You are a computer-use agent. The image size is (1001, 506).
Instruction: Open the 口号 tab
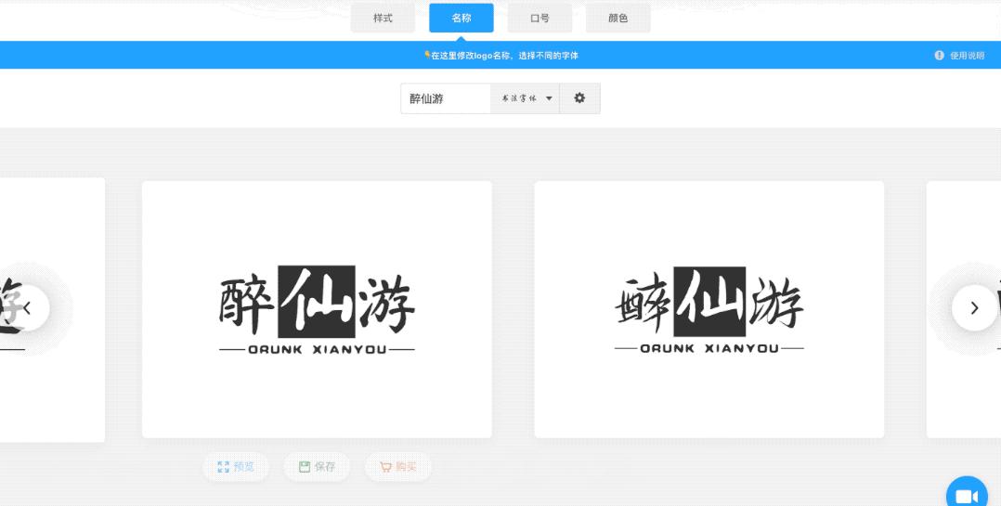coord(539,18)
